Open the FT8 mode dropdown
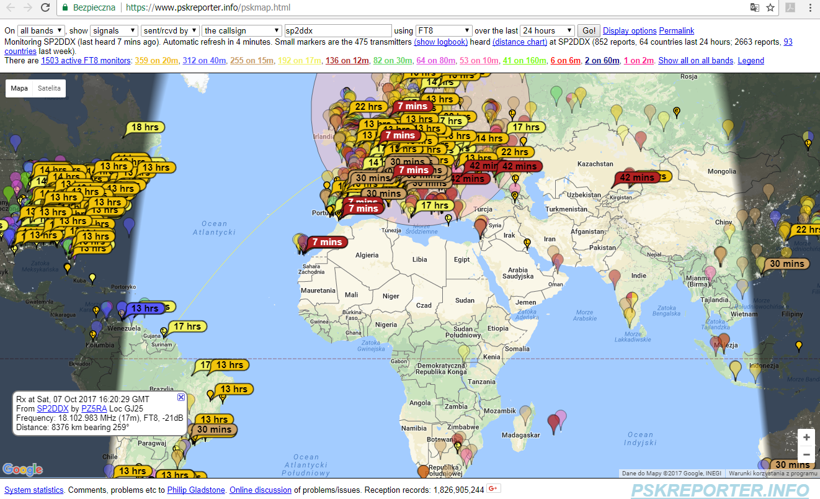Image resolution: width=820 pixels, height=499 pixels. (443, 30)
